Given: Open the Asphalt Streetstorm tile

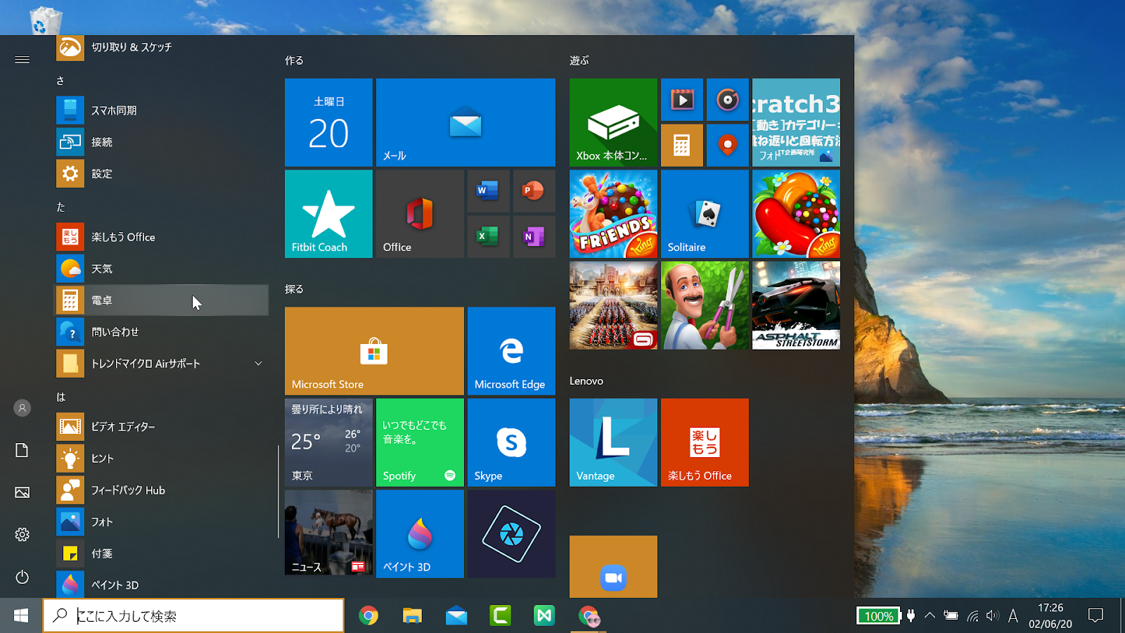Looking at the screenshot, I should [796, 305].
